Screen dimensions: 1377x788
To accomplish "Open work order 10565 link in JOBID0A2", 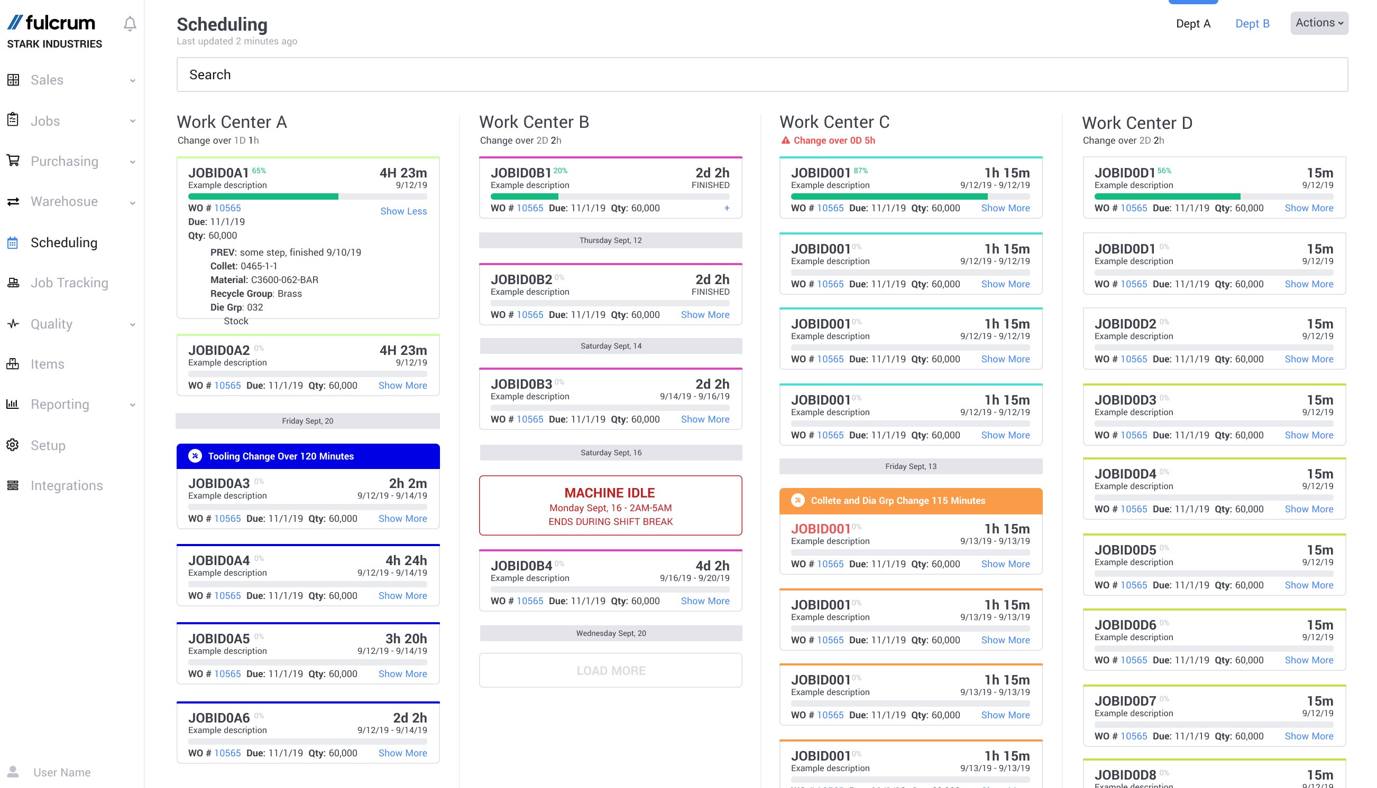I will (x=227, y=386).
